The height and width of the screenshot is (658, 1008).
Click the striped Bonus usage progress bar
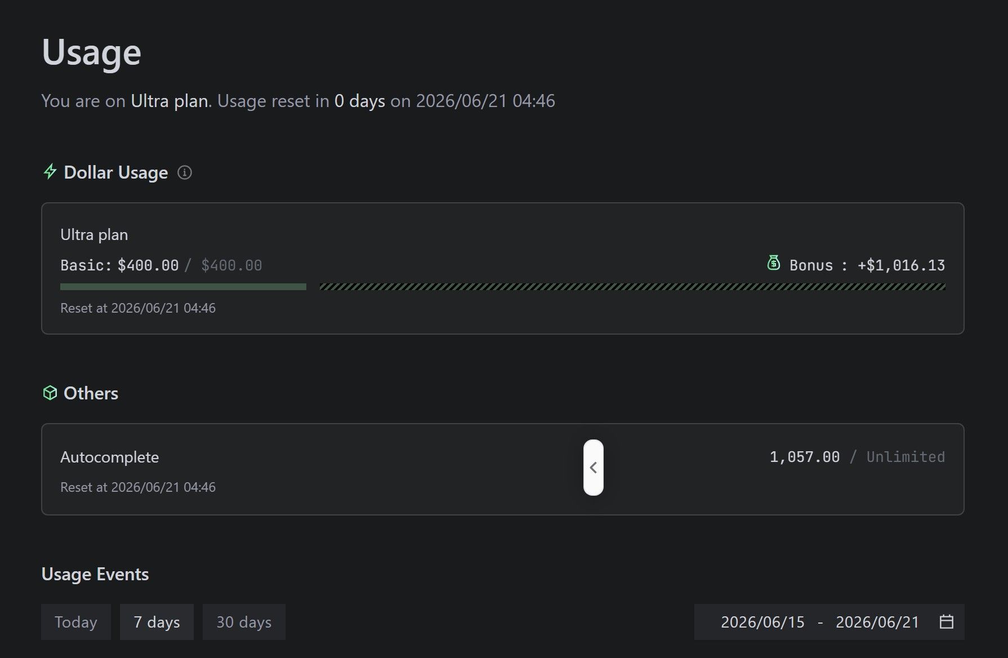pos(632,287)
